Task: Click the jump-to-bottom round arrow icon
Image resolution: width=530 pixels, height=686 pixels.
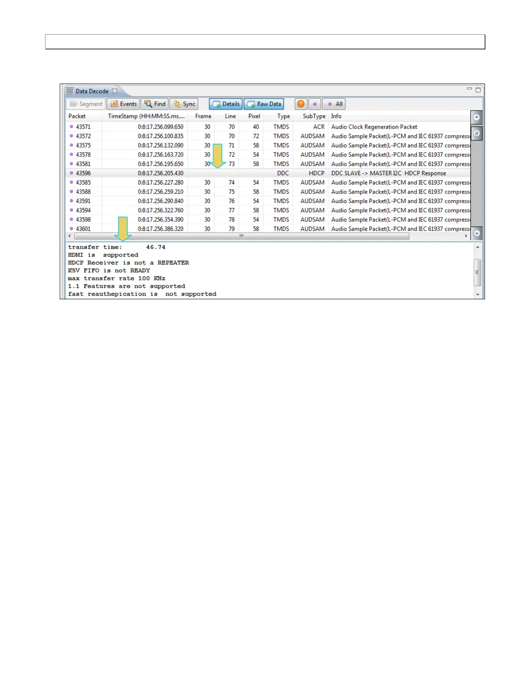Action: click(476, 233)
